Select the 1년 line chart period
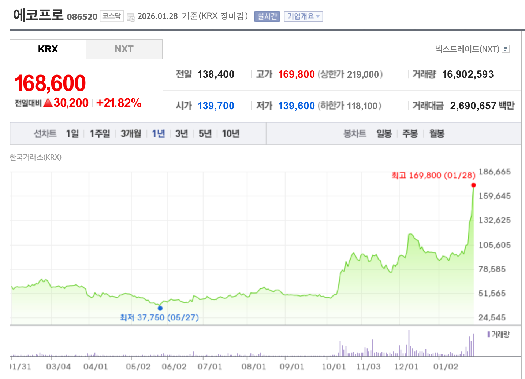Viewport: 525px width, 379px height. 159,134
